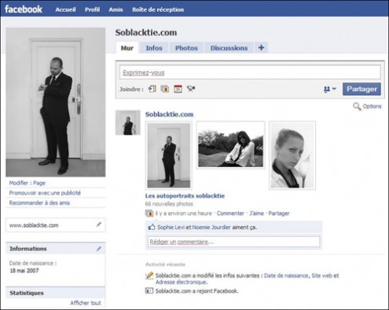Image resolution: width=389 pixels, height=310 pixels.
Task: Click the Adresse électronique activity link
Action: tap(182, 282)
